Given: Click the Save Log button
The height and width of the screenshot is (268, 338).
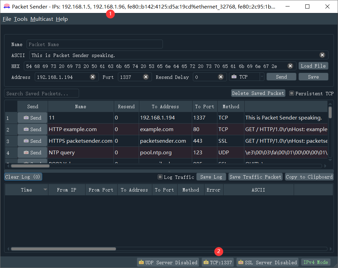Looking at the screenshot, I should tap(211, 177).
